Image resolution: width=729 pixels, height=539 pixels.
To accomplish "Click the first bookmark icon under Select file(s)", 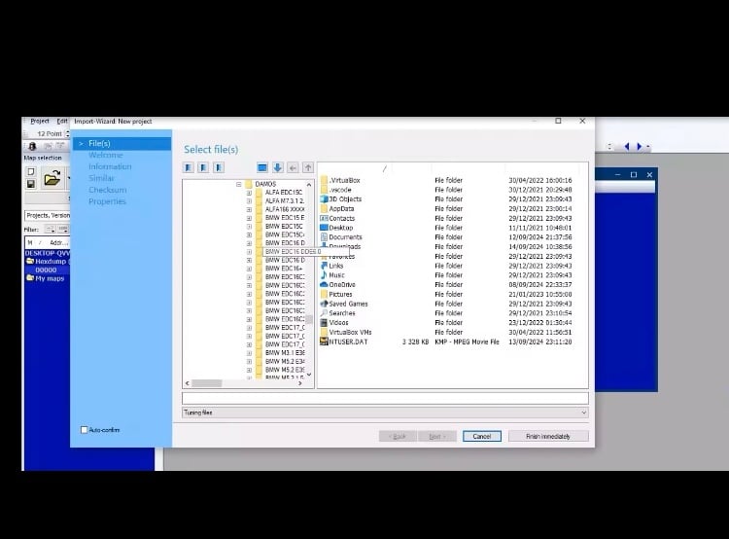I will (188, 167).
